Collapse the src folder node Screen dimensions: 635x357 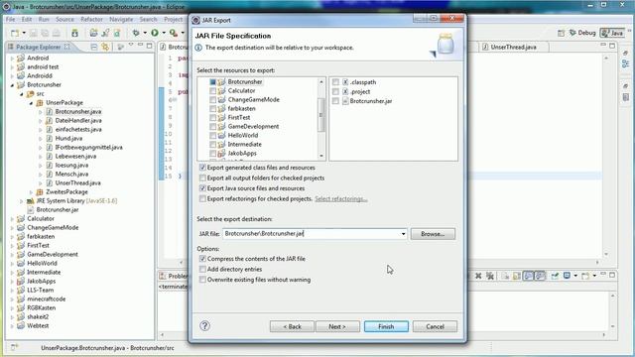22,94
